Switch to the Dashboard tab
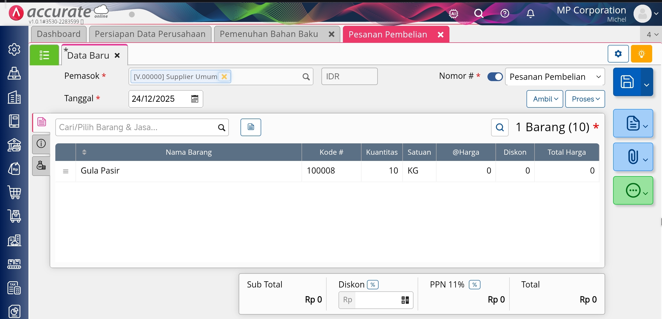Screen dimensions: 662x319 (59, 34)
